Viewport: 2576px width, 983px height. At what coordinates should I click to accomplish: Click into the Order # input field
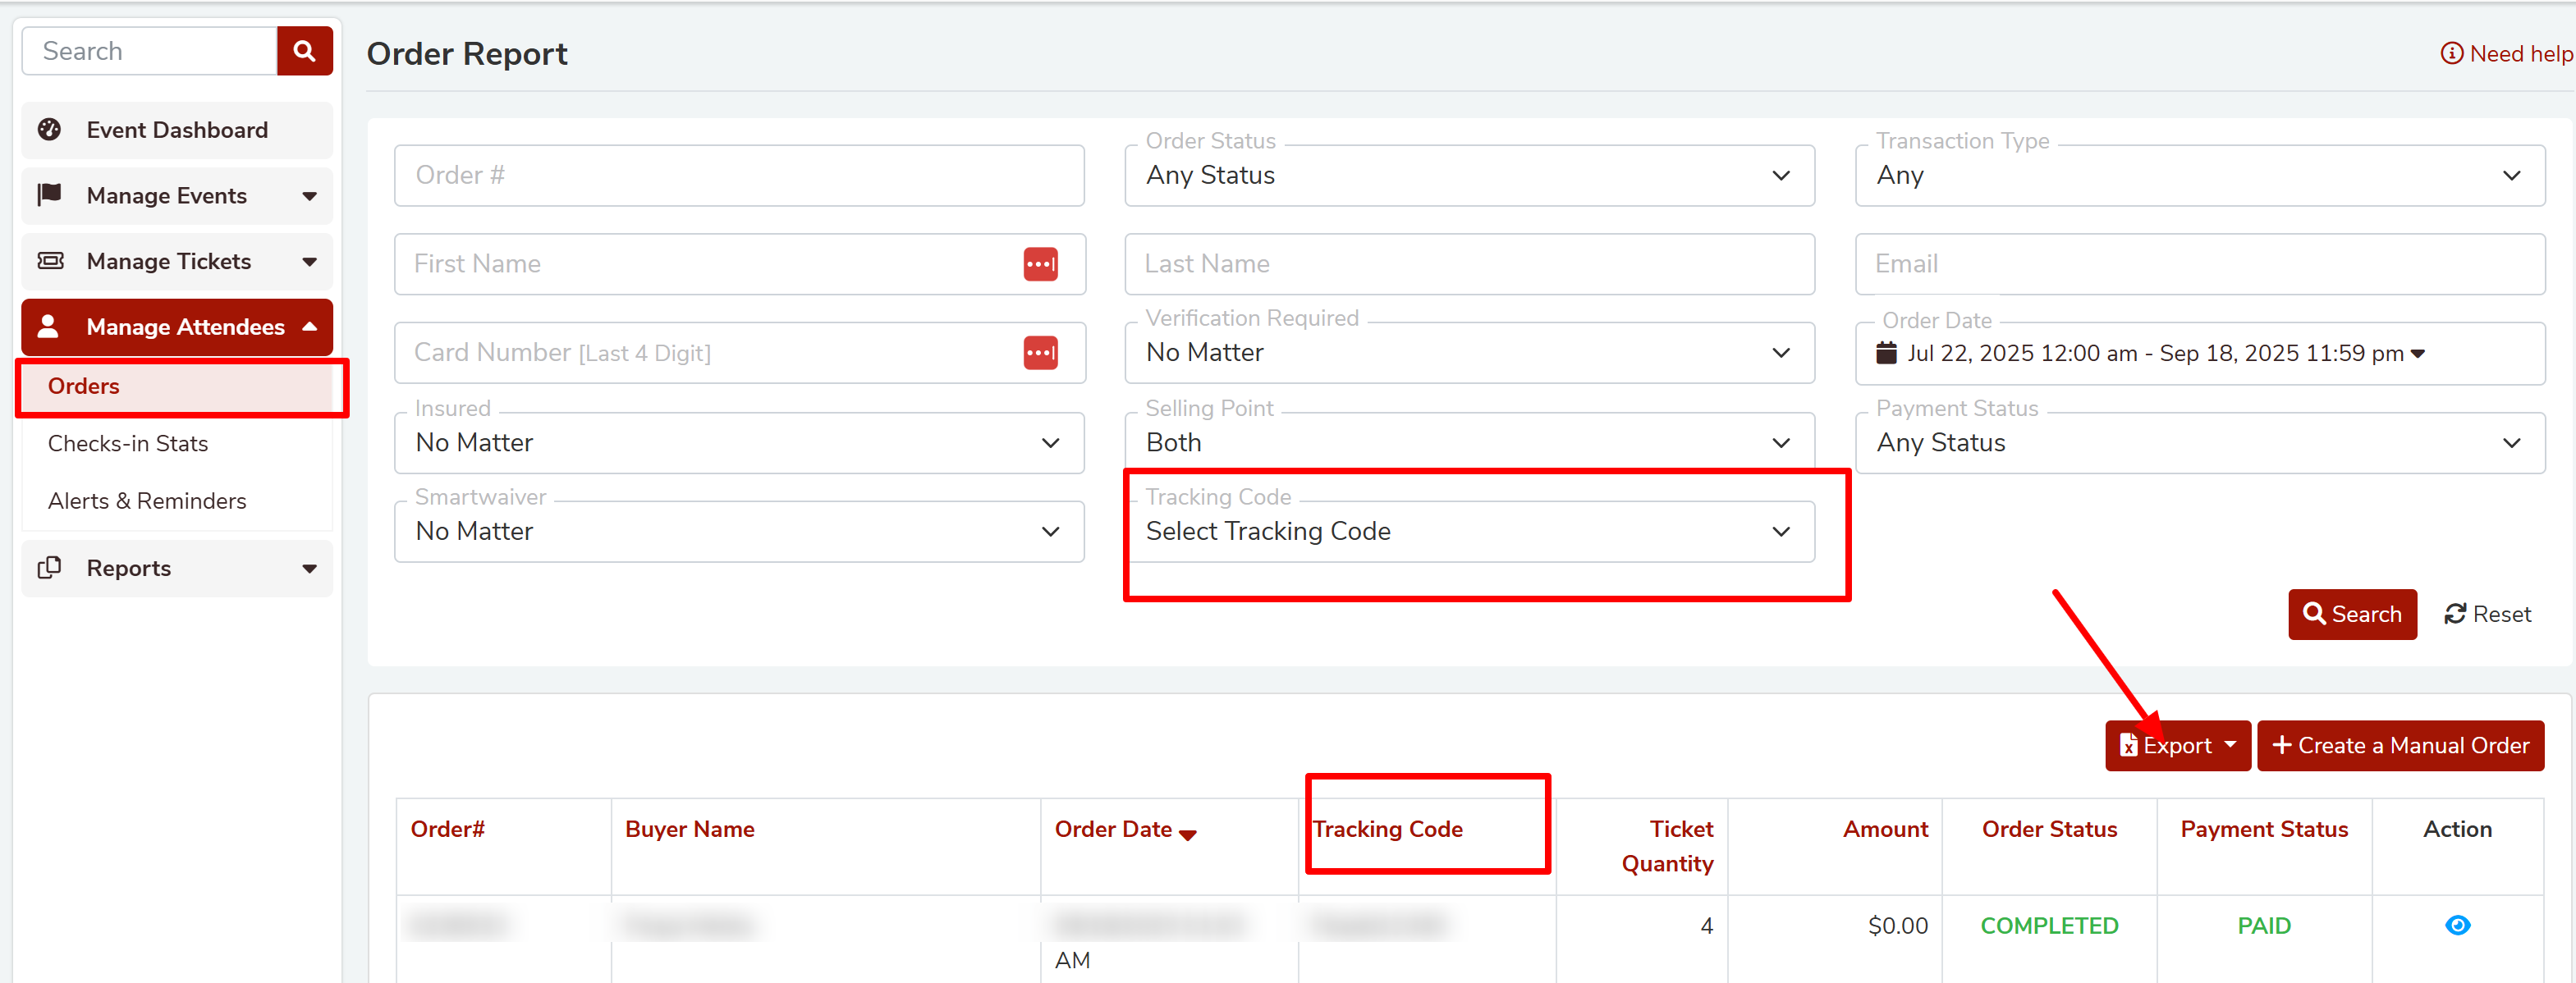tap(738, 176)
